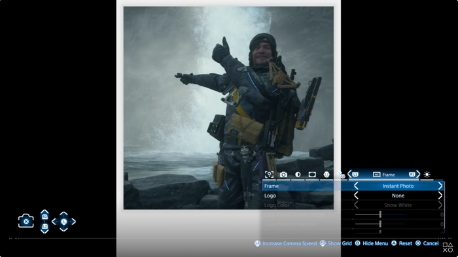Select the vignette lens tab icon
This screenshot has width=458, height=257.
point(312,175)
